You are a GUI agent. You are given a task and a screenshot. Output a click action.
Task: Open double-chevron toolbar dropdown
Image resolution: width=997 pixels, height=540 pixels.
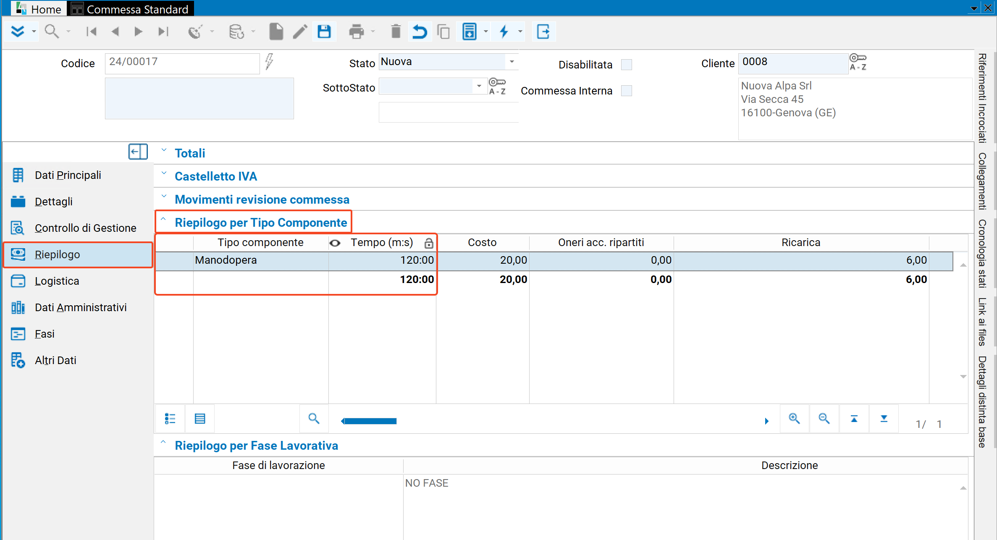pyautogui.click(x=34, y=31)
